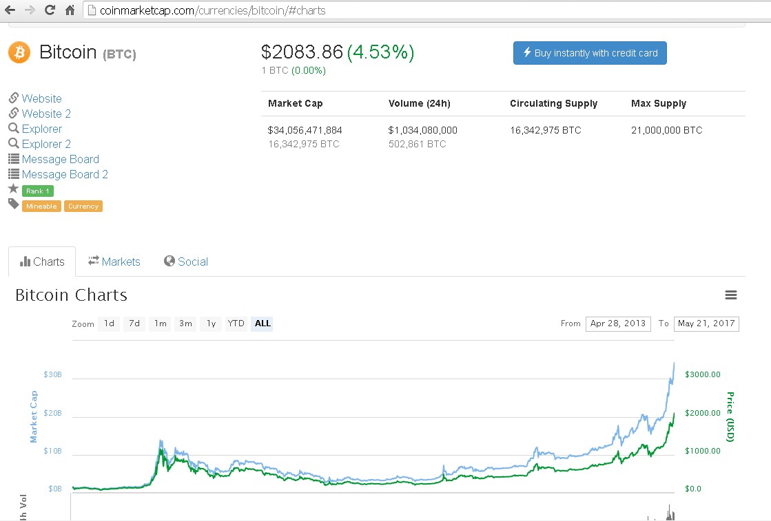This screenshot has height=521, width=771.
Task: Go to the browser home icon
Action: click(70, 10)
